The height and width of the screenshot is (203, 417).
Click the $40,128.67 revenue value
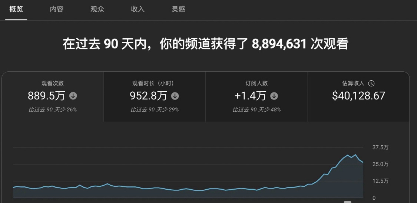click(358, 96)
